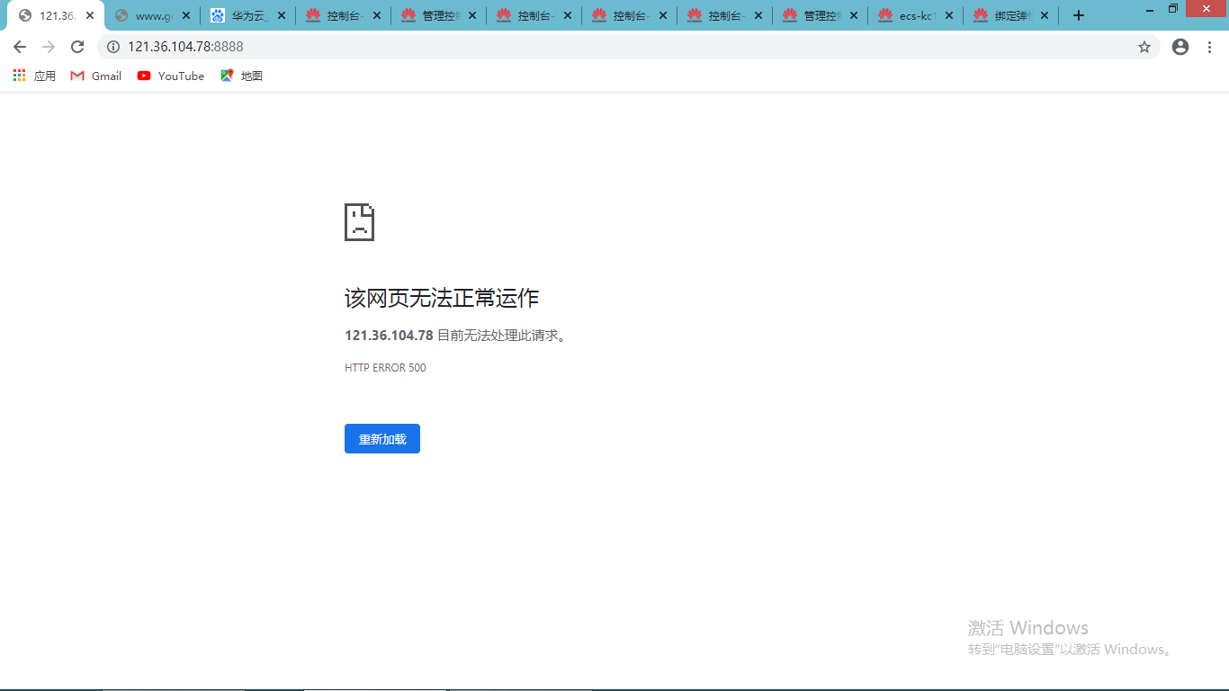The height and width of the screenshot is (691, 1229).
Task: Click the sad page error icon
Action: pyautogui.click(x=359, y=221)
